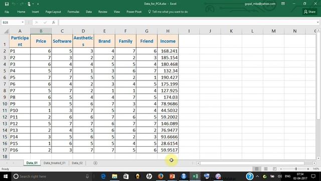The height and width of the screenshot is (181, 321).
Task: Click the Brand header cell
Action: 104,41
